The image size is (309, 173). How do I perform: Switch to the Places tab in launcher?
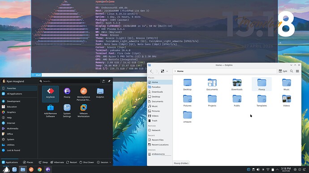[28, 162]
